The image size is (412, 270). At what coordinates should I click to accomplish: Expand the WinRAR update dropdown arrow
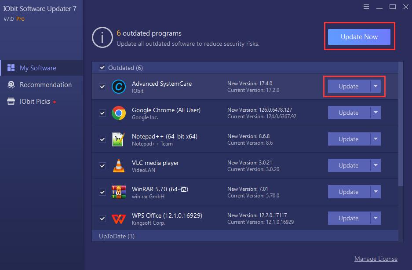coord(376,192)
